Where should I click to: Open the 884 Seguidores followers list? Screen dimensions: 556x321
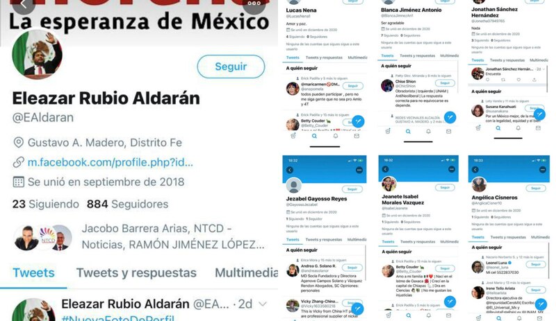(x=128, y=205)
